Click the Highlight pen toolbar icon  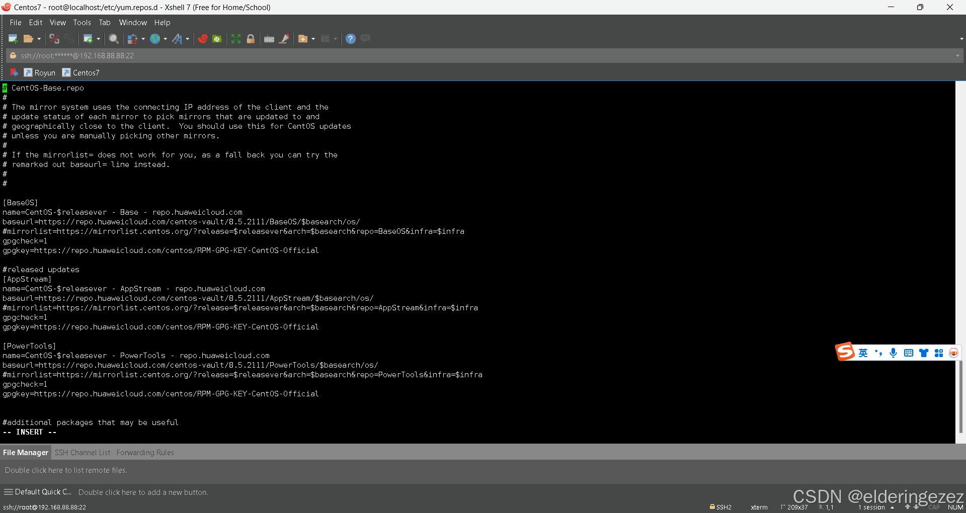tap(284, 39)
